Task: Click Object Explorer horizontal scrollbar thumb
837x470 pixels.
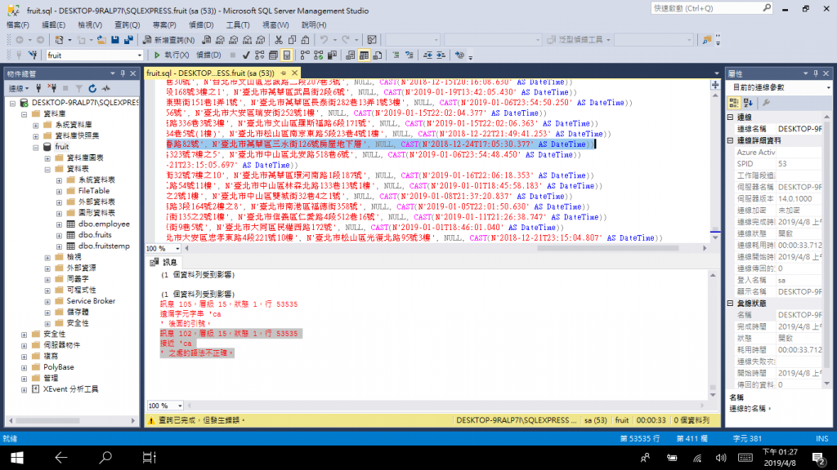Action: 47,420
